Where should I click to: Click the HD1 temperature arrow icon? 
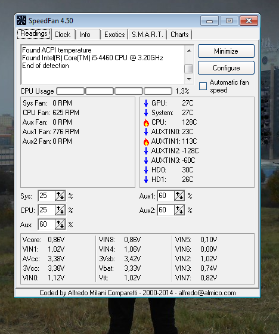click(x=146, y=180)
